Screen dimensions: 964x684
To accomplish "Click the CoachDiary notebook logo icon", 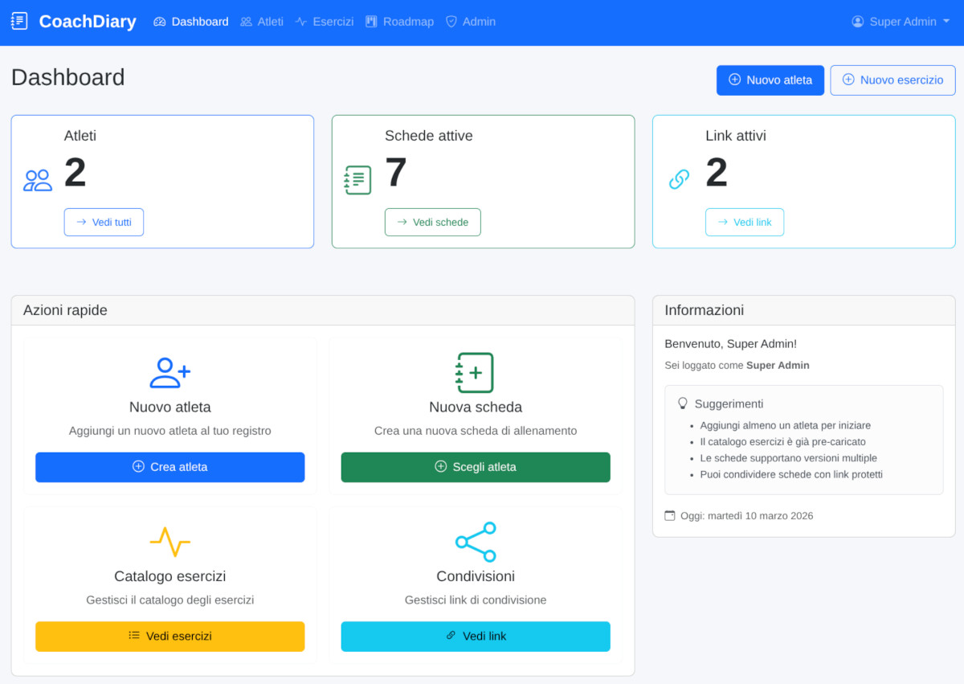I will pos(19,21).
